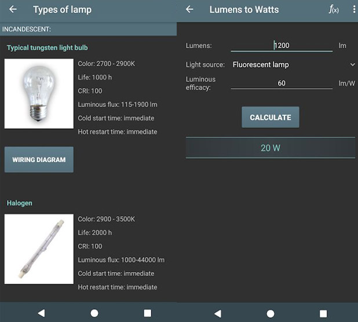Tap the halogen lamp image

coord(39,249)
